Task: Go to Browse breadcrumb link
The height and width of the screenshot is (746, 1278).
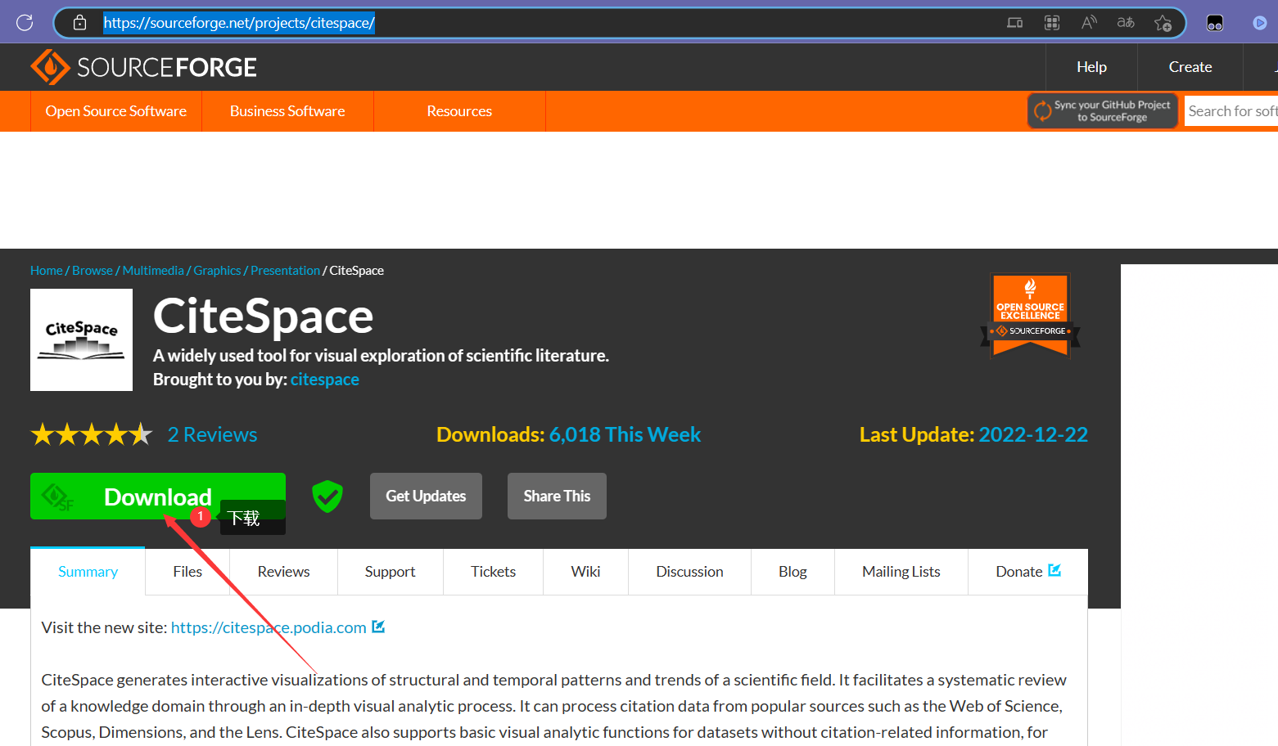Action: 93,271
